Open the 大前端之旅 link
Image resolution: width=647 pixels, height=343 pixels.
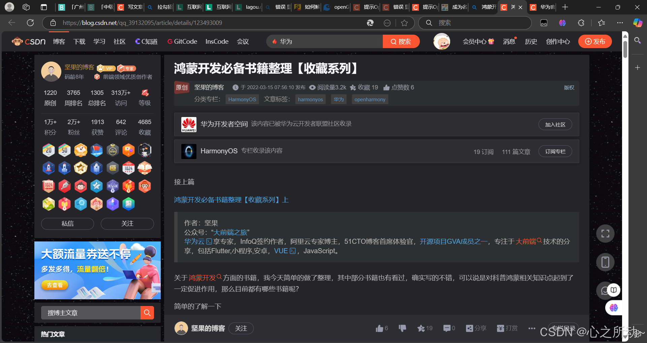click(x=231, y=232)
